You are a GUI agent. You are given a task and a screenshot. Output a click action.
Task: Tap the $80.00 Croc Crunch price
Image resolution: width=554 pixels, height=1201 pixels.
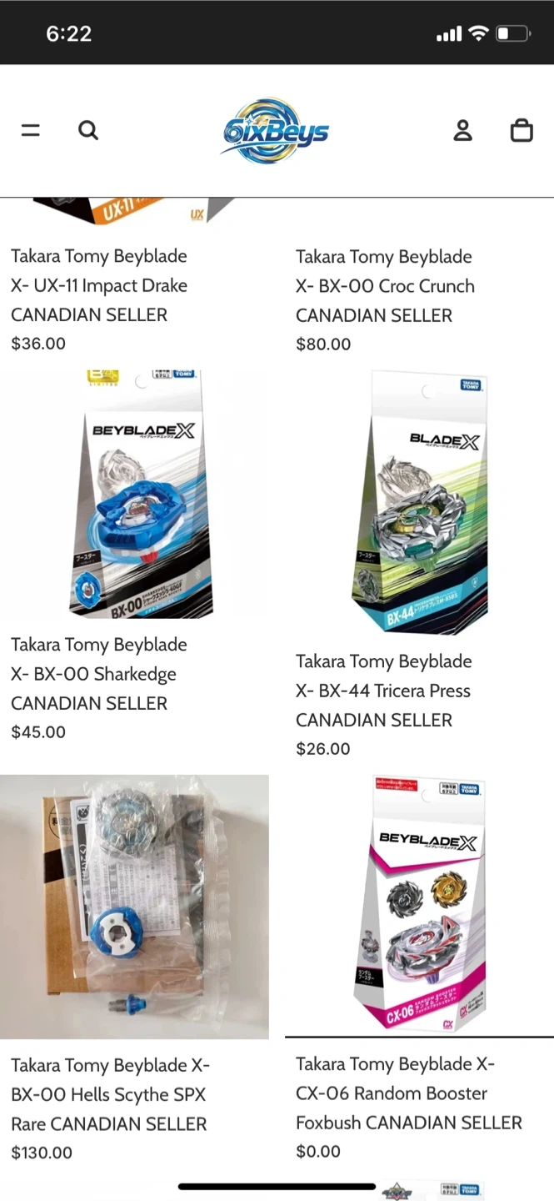pos(323,344)
